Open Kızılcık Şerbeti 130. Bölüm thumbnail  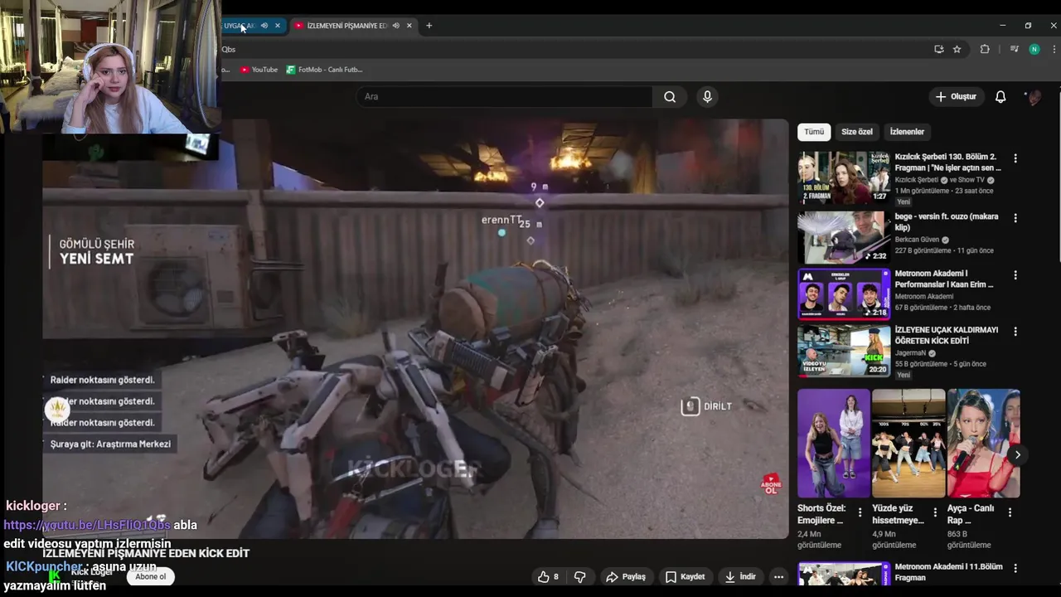point(843,177)
